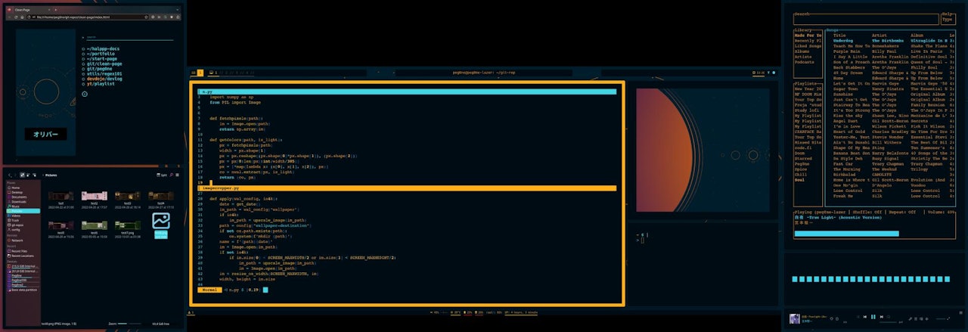
Task: Select the song Purple Rain
Action: pos(847,51)
